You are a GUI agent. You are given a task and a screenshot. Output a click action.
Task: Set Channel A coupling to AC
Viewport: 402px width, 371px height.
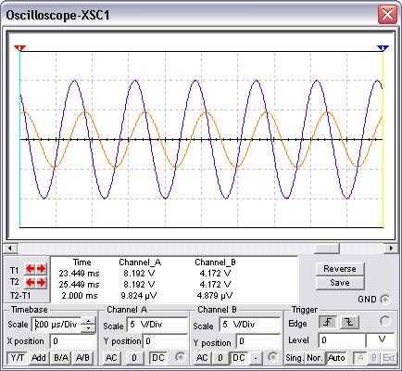(111, 358)
